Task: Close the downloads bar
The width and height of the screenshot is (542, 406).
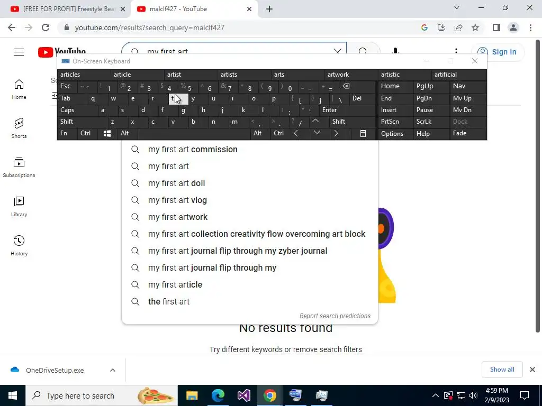Action: [x=532, y=370]
